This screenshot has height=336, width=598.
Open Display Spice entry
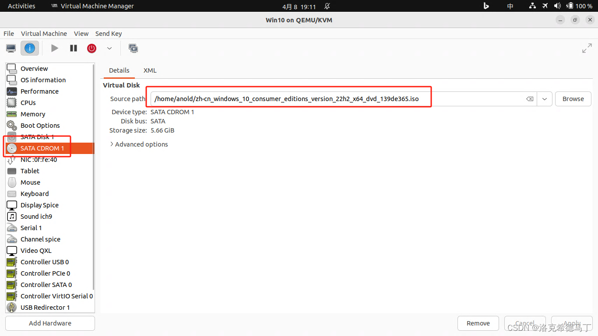pyautogui.click(x=49, y=205)
